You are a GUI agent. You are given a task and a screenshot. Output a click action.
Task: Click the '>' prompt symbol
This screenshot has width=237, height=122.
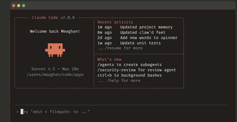[x=17, y=112]
